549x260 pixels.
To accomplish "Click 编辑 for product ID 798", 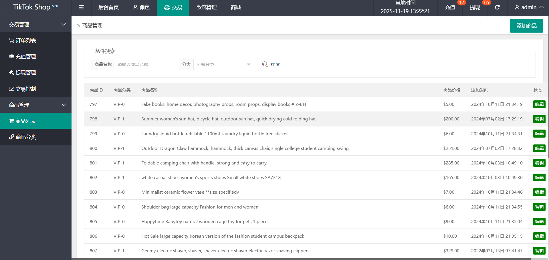I will [539, 119].
